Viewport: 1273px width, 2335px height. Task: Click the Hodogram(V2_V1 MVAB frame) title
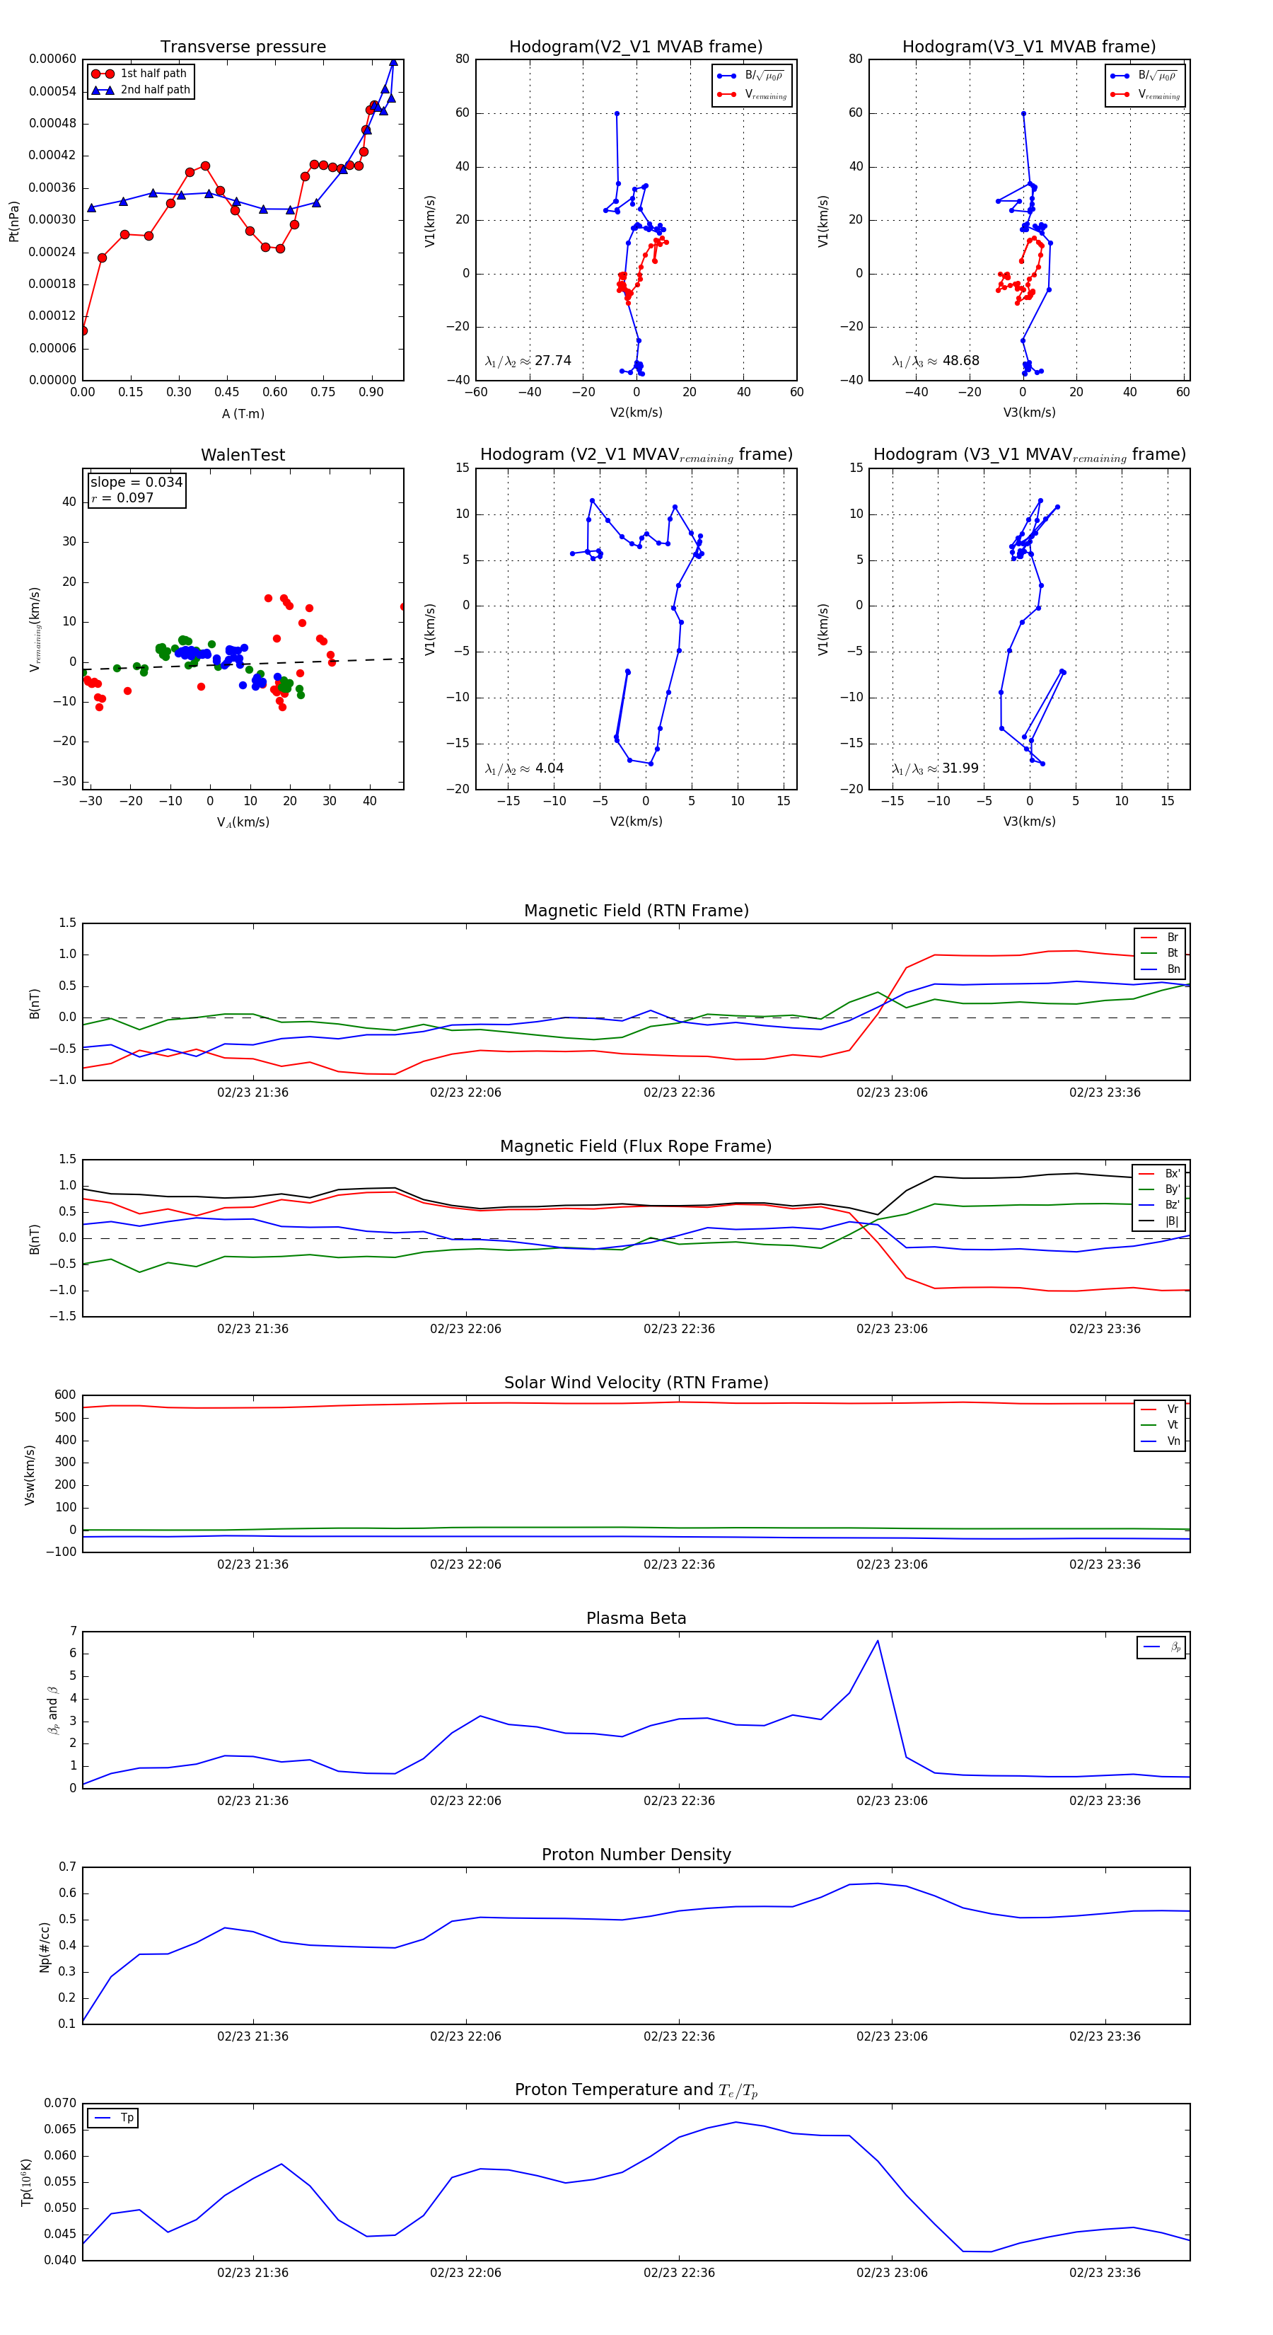pyautogui.click(x=636, y=47)
